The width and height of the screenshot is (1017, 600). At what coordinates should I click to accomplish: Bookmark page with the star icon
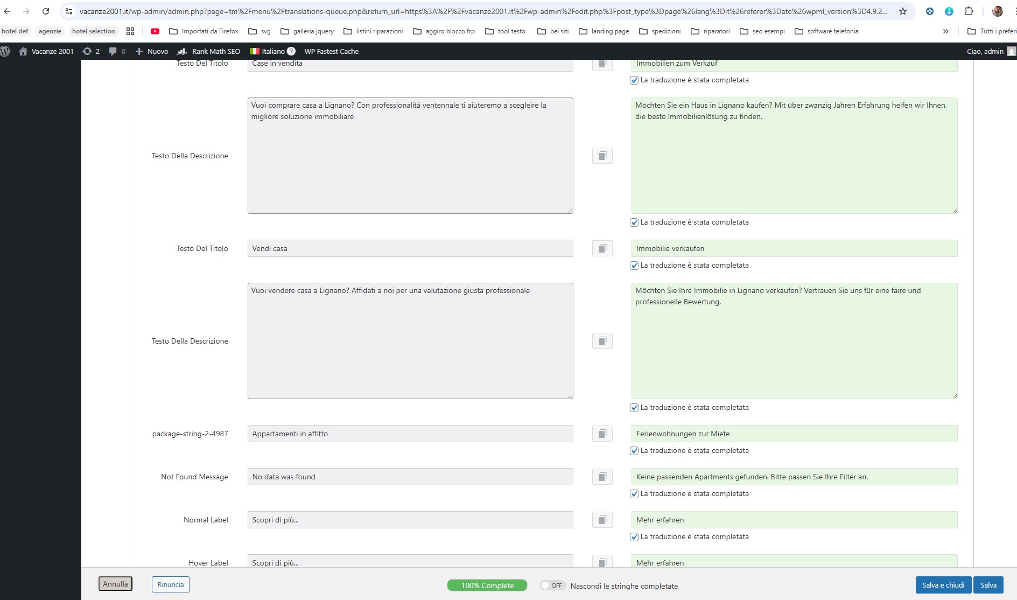tap(903, 11)
